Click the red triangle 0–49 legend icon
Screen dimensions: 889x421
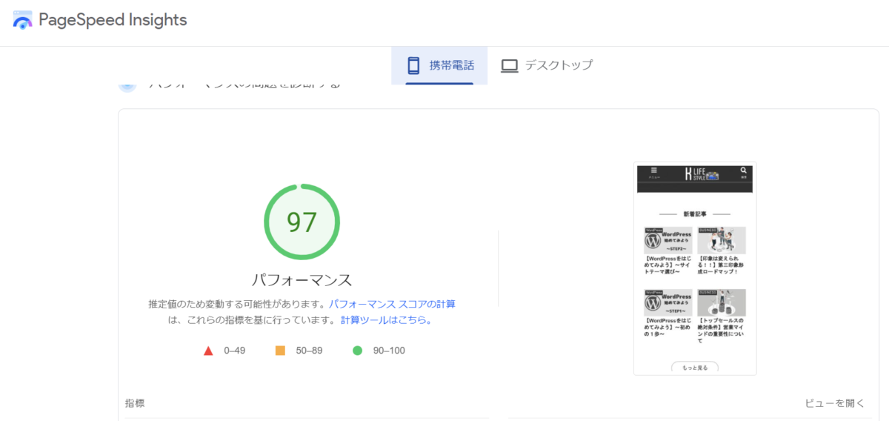[x=208, y=351]
